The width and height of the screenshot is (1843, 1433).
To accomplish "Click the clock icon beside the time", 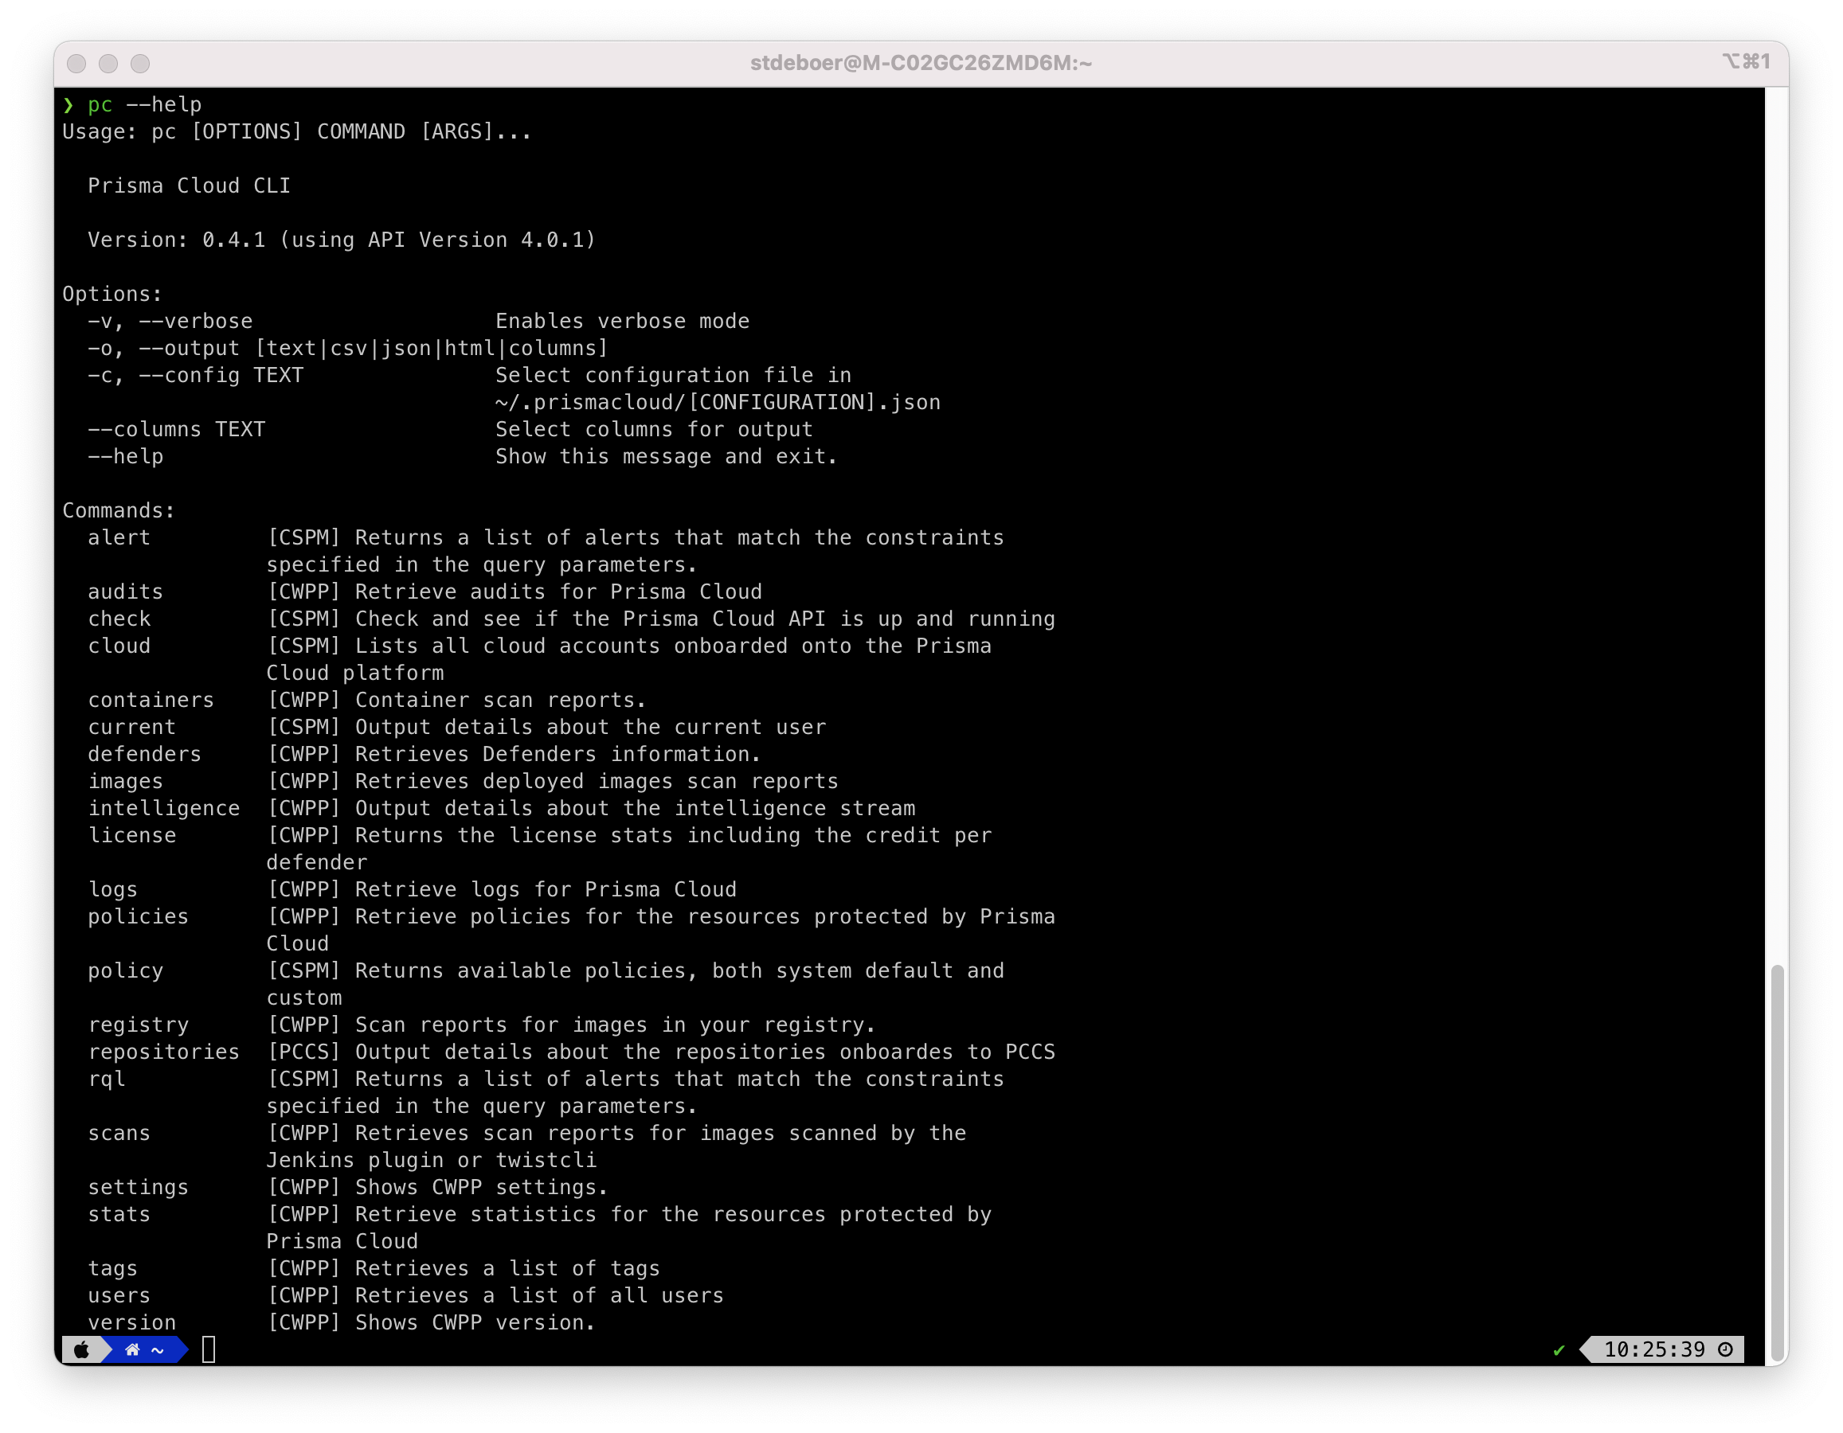I will pos(1726,1350).
